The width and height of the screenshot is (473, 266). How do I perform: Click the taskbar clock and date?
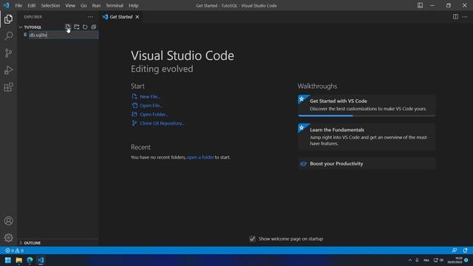[x=455, y=260]
